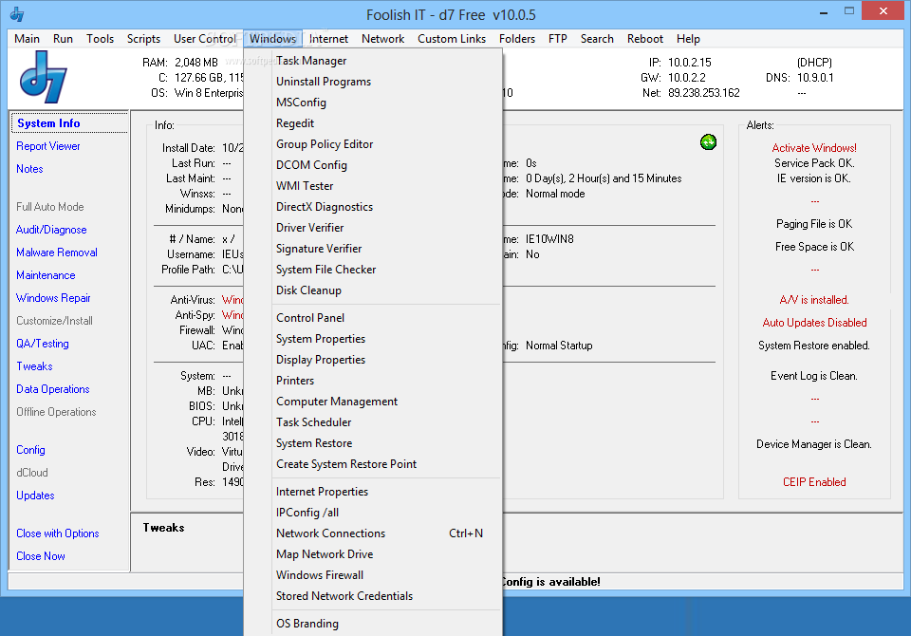Open the Run menu
This screenshot has width=911, height=636.
click(63, 39)
